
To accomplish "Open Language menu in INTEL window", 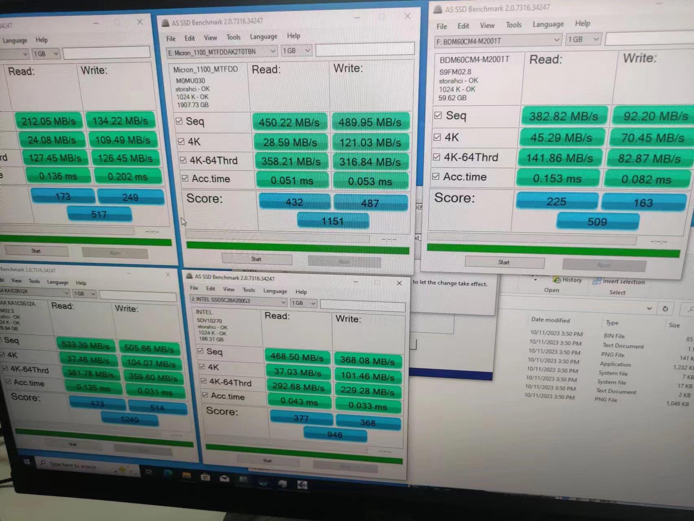I will (x=275, y=291).
